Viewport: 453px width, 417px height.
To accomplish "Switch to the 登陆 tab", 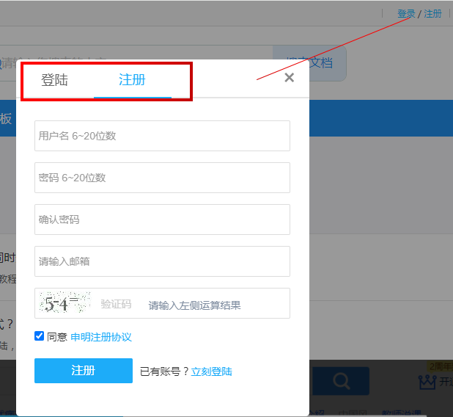I will tap(54, 80).
